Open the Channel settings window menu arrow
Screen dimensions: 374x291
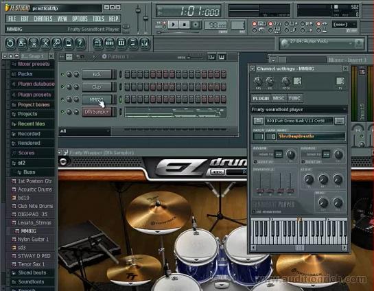[x=253, y=69]
